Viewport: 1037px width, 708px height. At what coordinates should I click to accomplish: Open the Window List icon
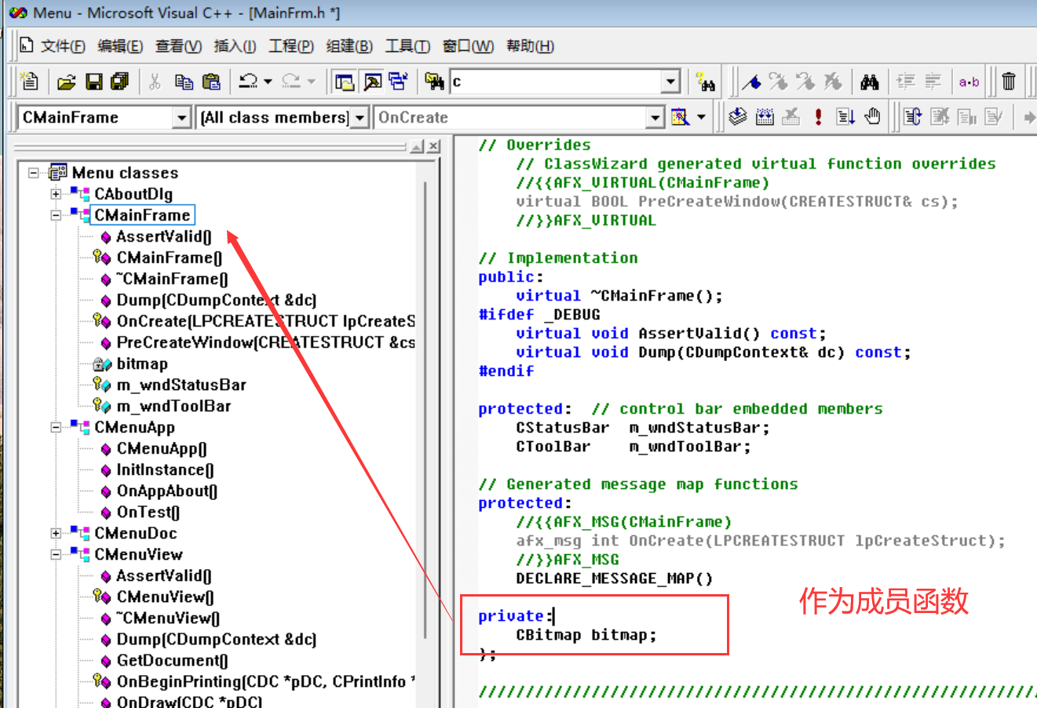pos(398,81)
